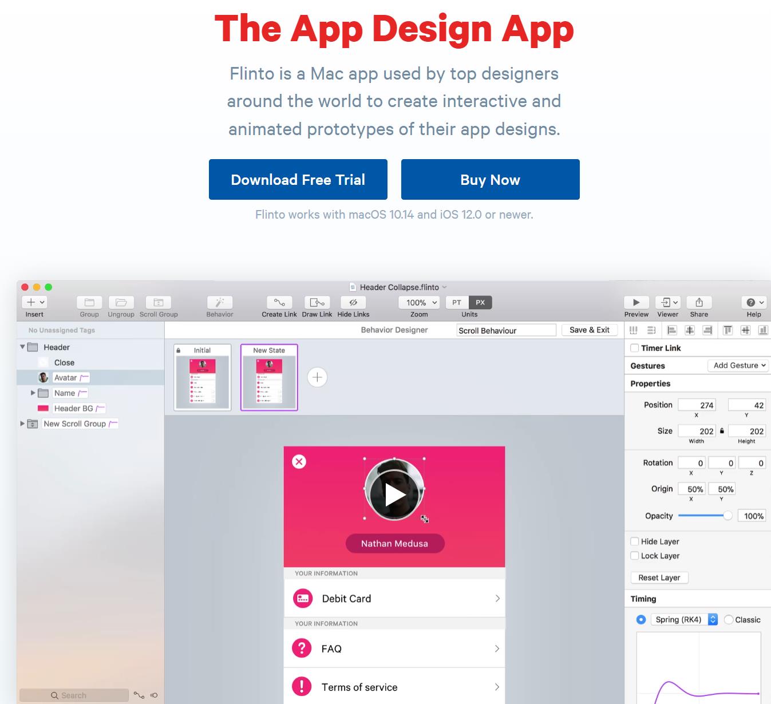Select the Draw Link tool

(x=317, y=302)
